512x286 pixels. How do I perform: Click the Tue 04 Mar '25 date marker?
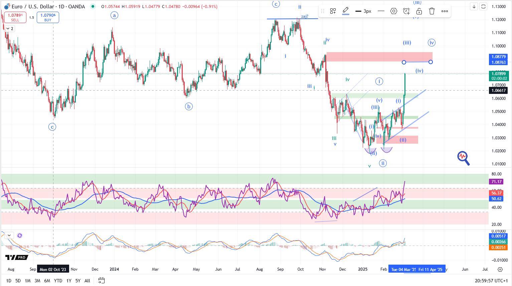[403, 269]
